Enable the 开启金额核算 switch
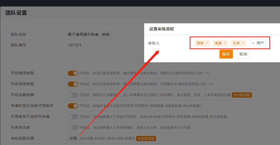The height and width of the screenshot is (145, 280). [x=73, y=95]
